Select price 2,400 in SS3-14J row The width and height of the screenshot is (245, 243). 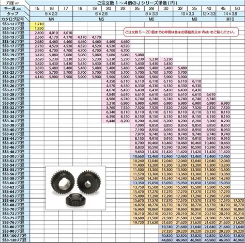(37, 33)
